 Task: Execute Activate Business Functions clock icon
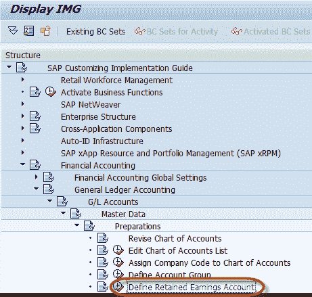[51, 92]
